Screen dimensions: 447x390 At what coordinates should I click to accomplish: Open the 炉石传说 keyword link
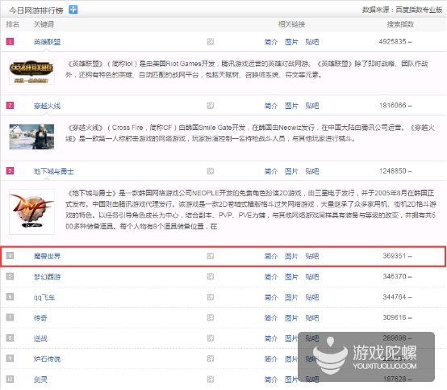(x=47, y=359)
